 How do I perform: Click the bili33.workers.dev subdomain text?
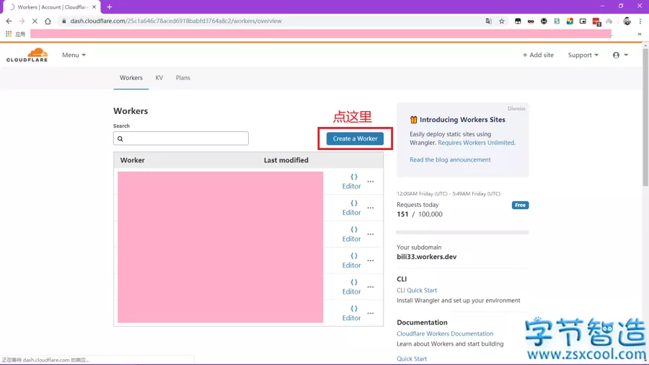click(426, 257)
